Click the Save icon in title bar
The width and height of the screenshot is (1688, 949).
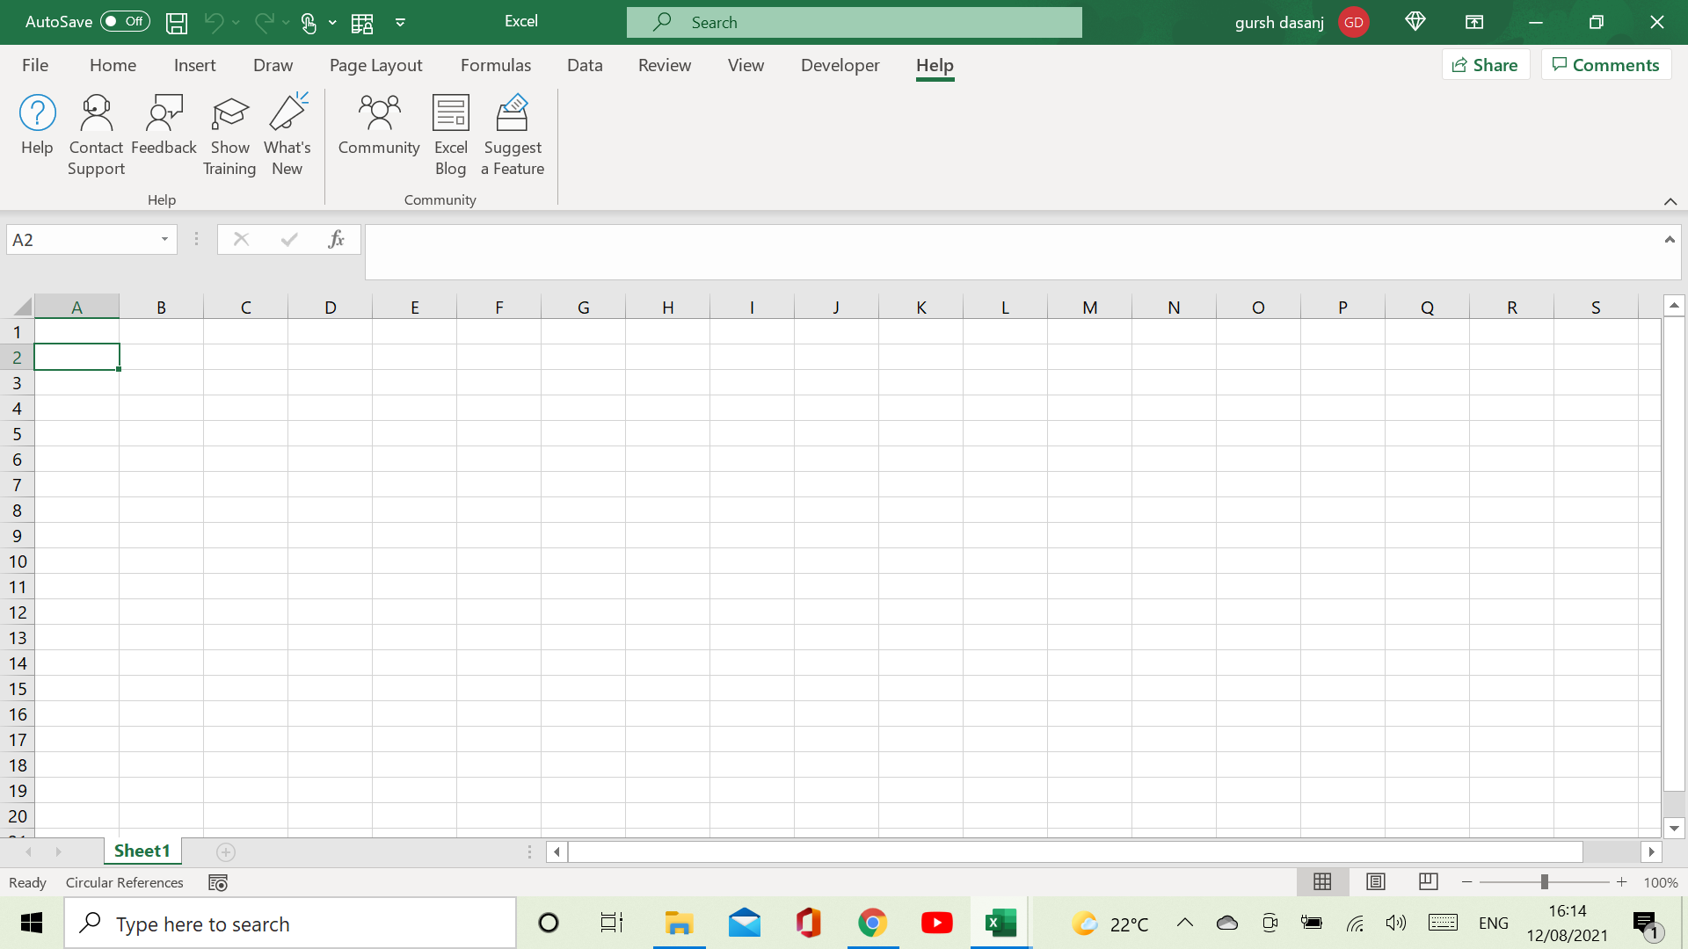click(x=177, y=23)
